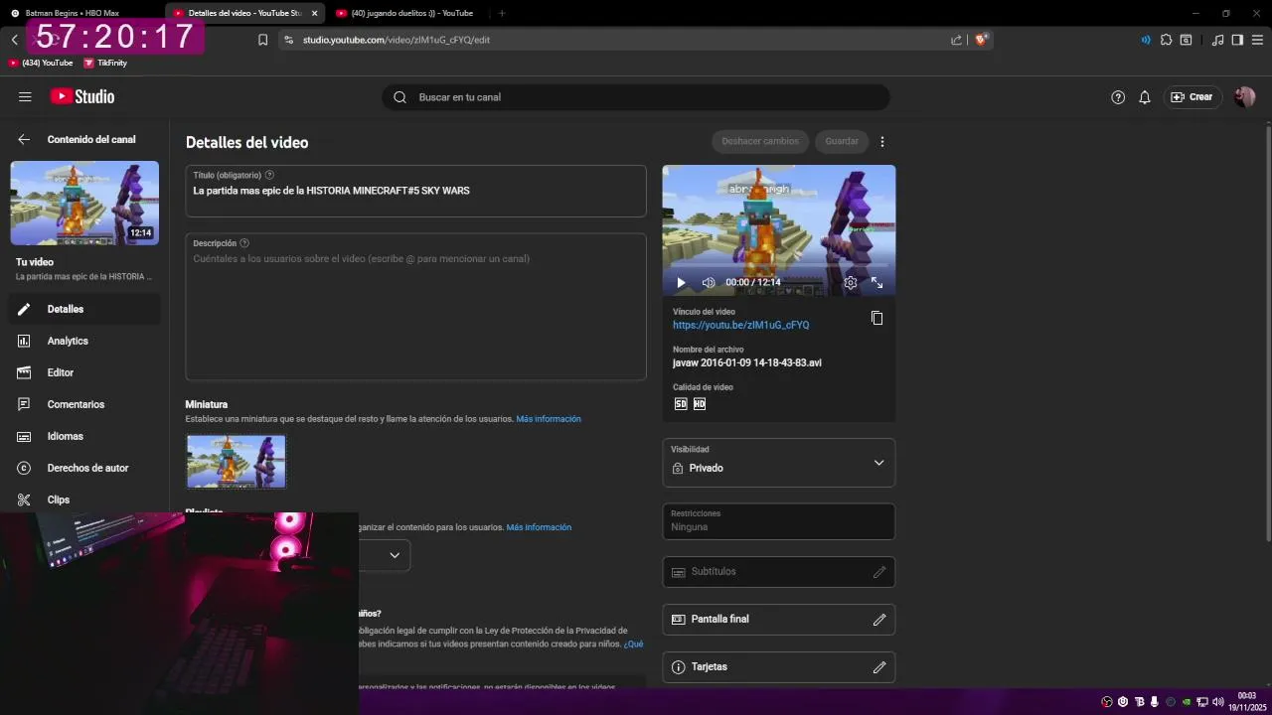1272x715 pixels.
Task: Open the youtu.be video link
Action: pyautogui.click(x=740, y=325)
